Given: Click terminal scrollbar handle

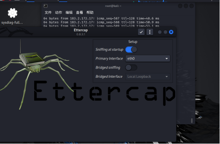Looking at the screenshot, I should point(192,121).
